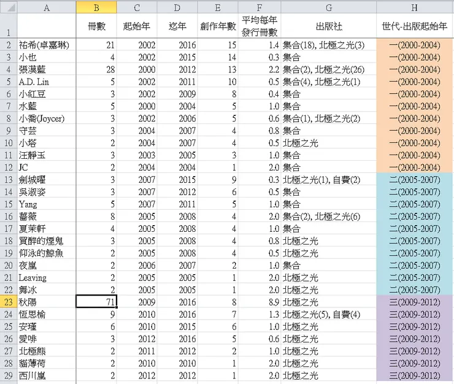Click header cell 起始年

click(x=137, y=26)
